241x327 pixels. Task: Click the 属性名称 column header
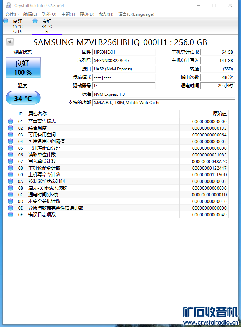pos(103,114)
